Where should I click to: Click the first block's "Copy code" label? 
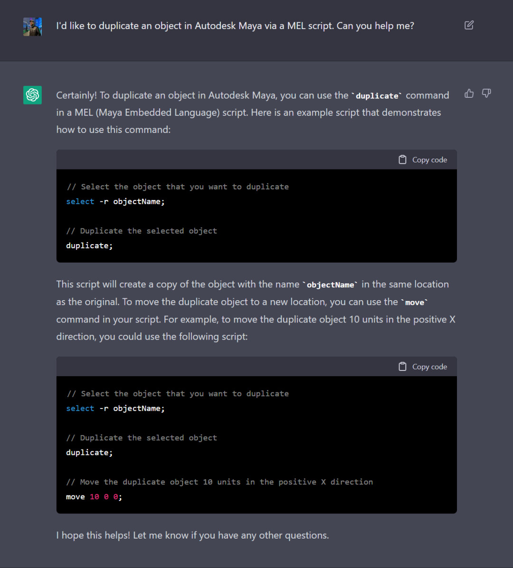tap(429, 160)
